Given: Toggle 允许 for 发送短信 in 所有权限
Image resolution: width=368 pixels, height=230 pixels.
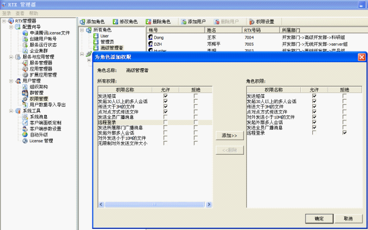Looking at the screenshot, I should tap(166, 96).
